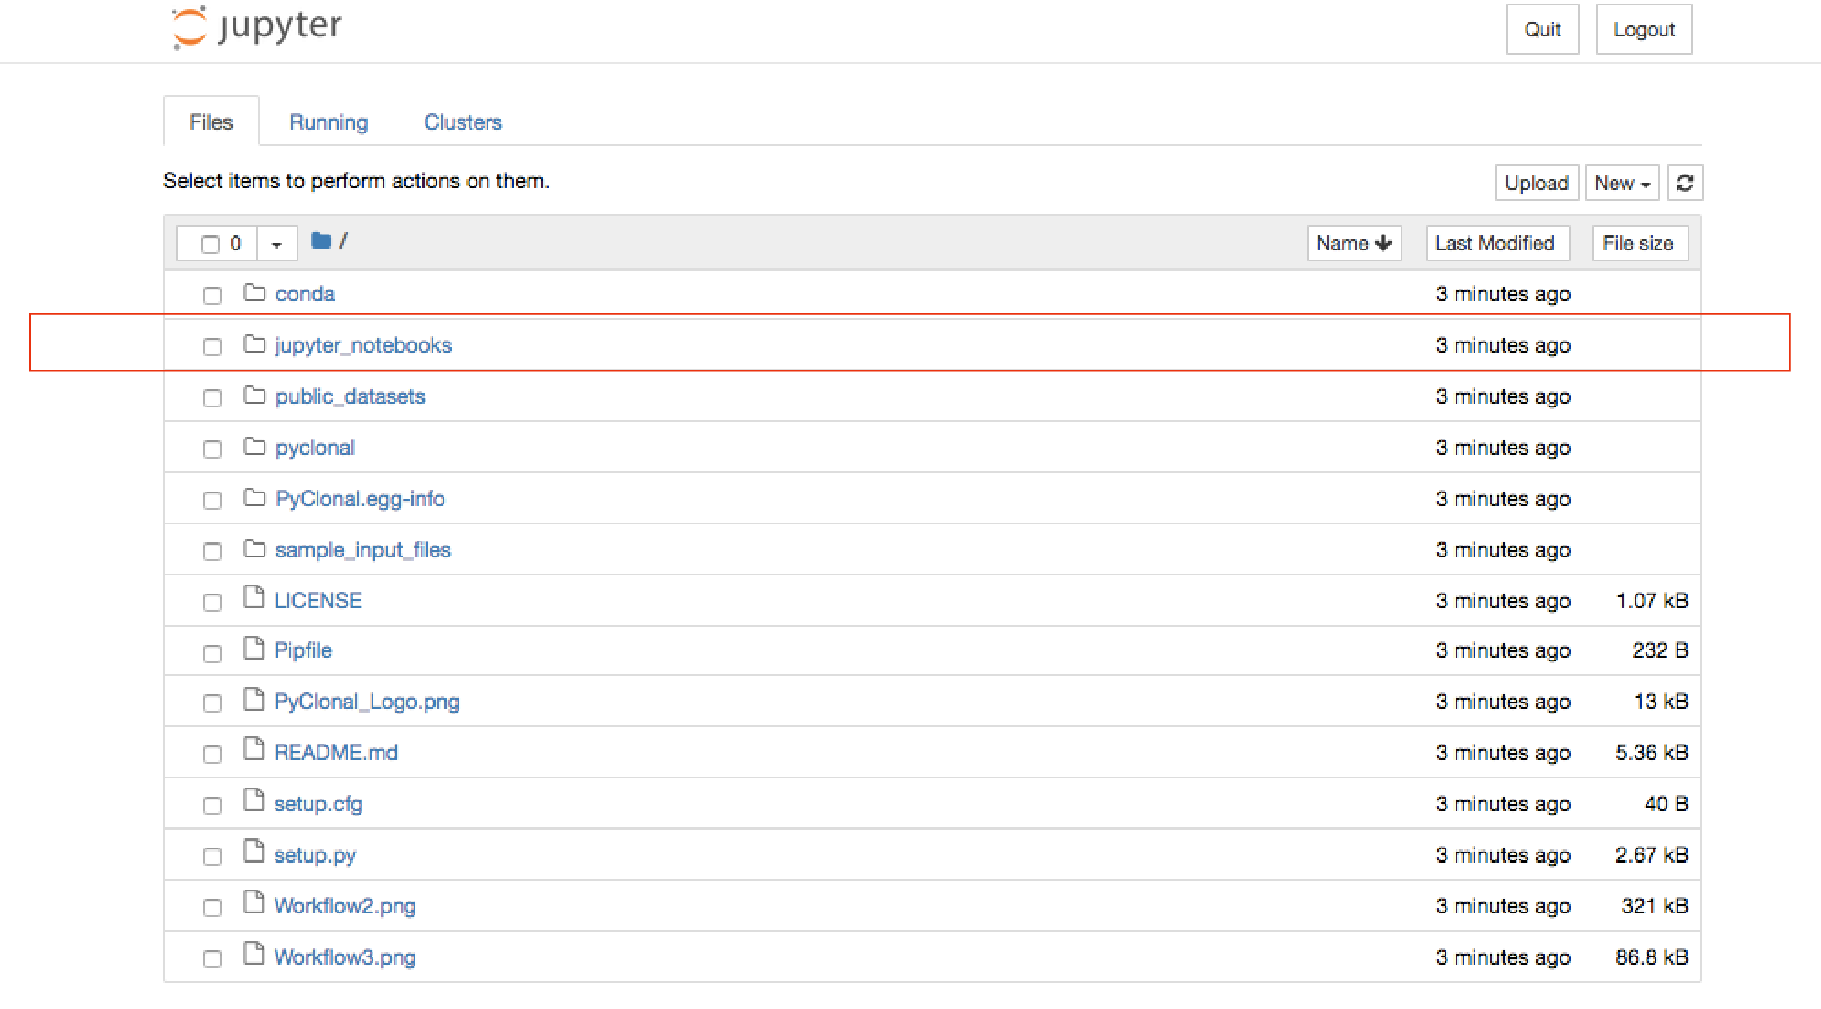The width and height of the screenshot is (1821, 1009).
Task: Check the box for jupyter_notebooks folder
Action: click(x=211, y=347)
